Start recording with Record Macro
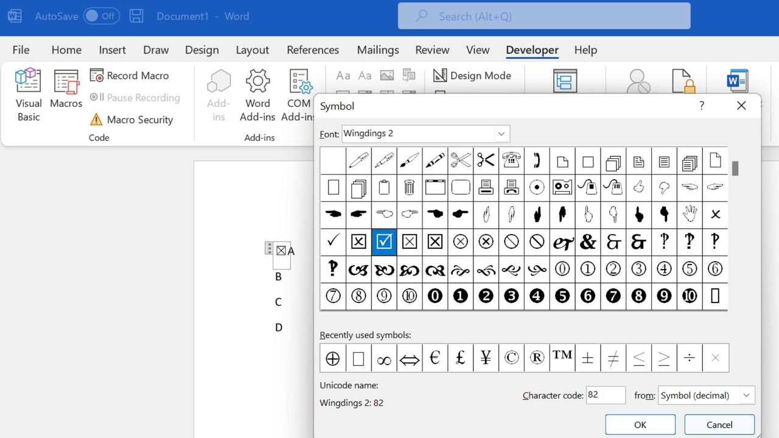779x438 pixels. pos(130,75)
